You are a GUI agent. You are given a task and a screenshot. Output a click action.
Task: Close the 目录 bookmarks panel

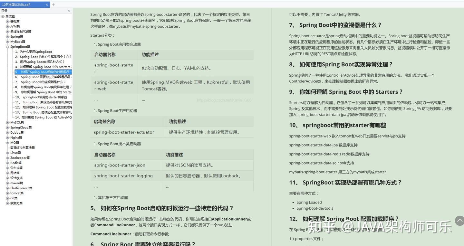69,11
